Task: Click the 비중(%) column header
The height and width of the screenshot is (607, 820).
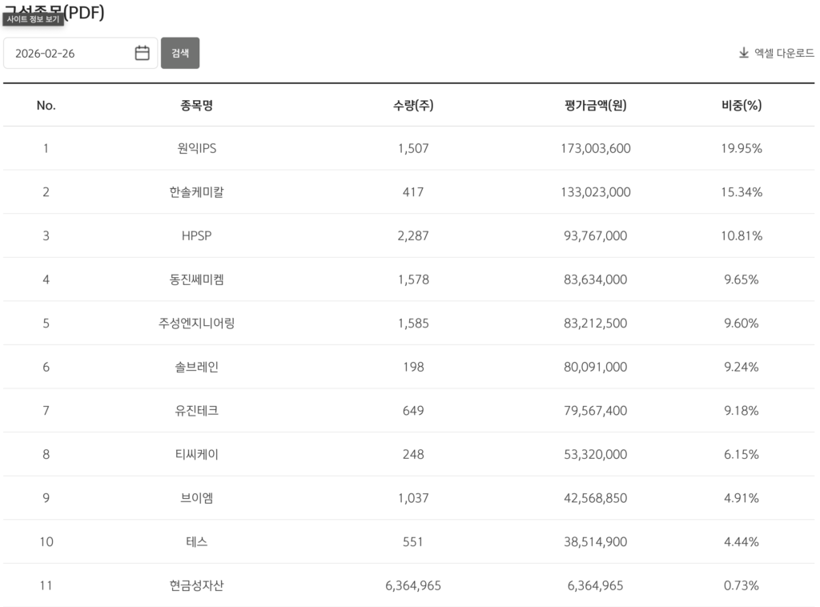Action: pyautogui.click(x=741, y=105)
